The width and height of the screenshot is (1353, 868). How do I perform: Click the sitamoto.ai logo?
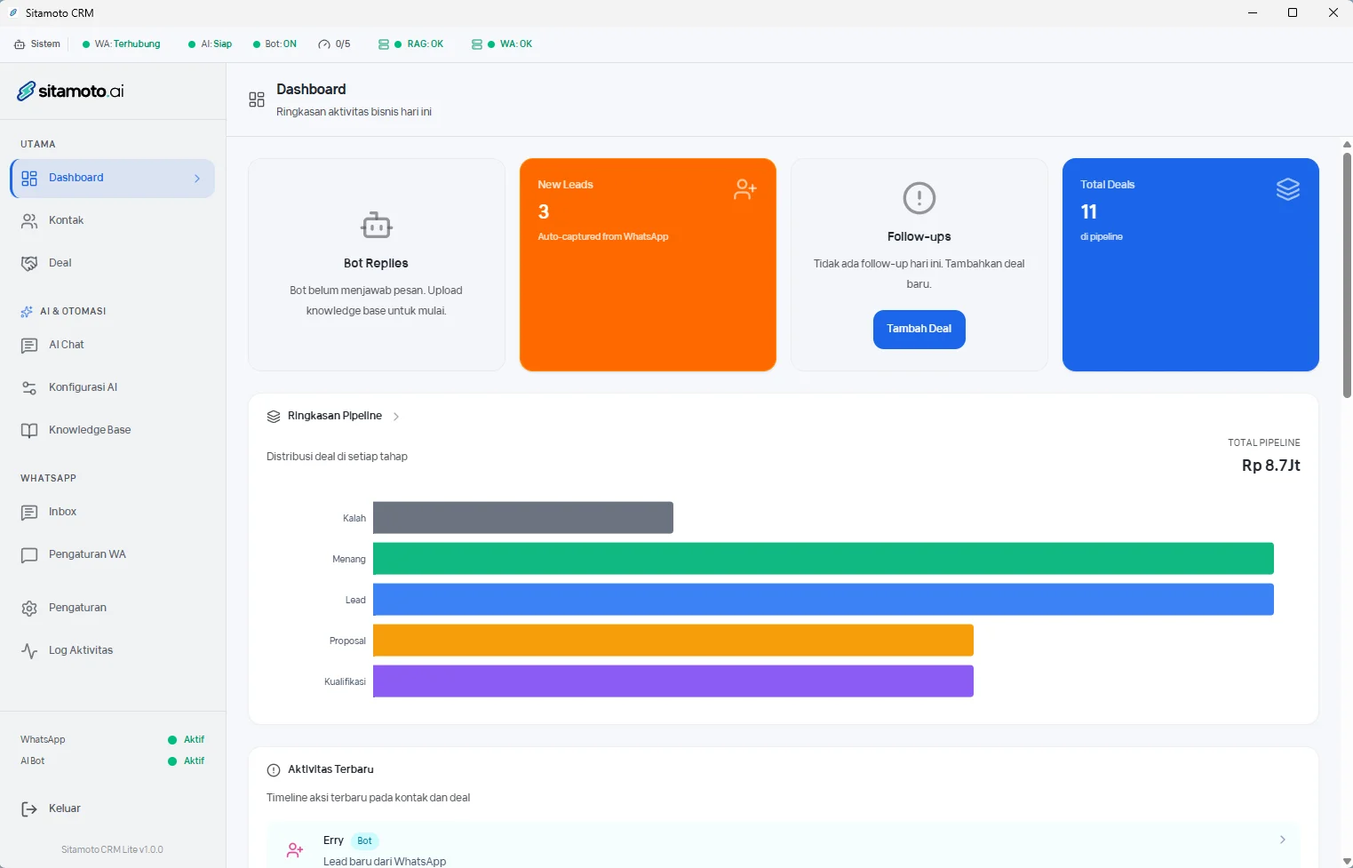tap(71, 91)
